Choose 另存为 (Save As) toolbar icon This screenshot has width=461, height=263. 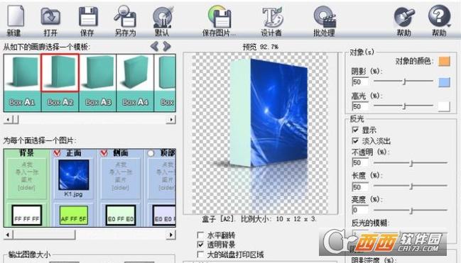pyautogui.click(x=125, y=17)
